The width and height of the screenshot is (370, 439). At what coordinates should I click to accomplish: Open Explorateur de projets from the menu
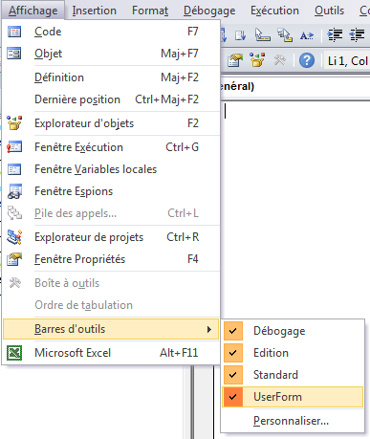(x=111, y=237)
